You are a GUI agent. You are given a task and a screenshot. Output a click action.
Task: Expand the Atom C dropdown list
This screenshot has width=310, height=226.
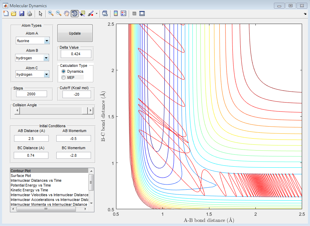pyautogui.click(x=47, y=74)
